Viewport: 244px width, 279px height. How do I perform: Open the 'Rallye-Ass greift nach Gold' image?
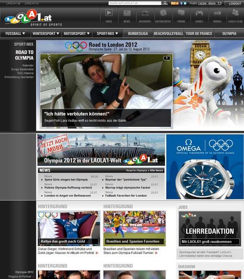coord(69,228)
